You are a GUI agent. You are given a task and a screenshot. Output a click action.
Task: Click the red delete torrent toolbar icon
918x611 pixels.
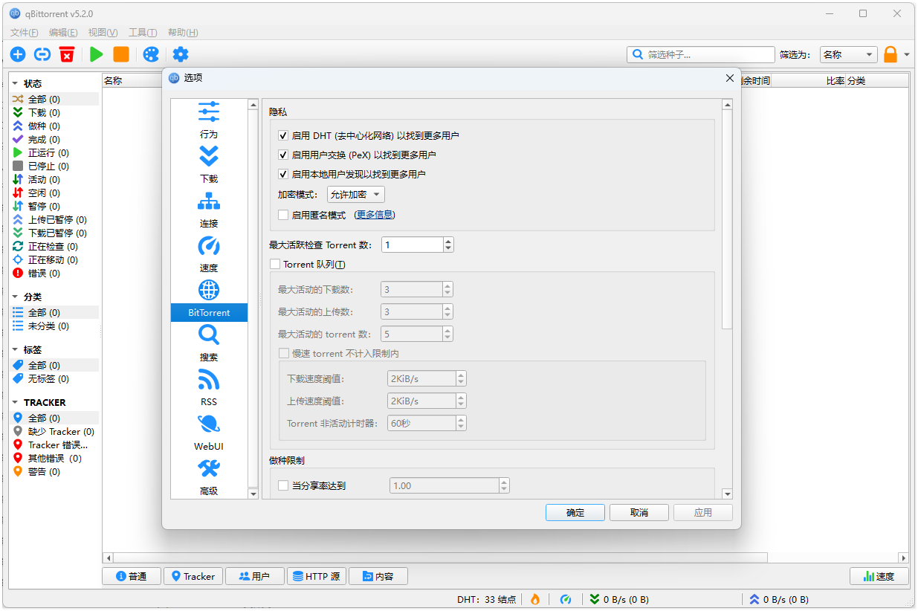(67, 54)
